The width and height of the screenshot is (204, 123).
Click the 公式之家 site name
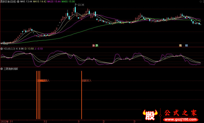pyautogui.click(x=181, y=113)
